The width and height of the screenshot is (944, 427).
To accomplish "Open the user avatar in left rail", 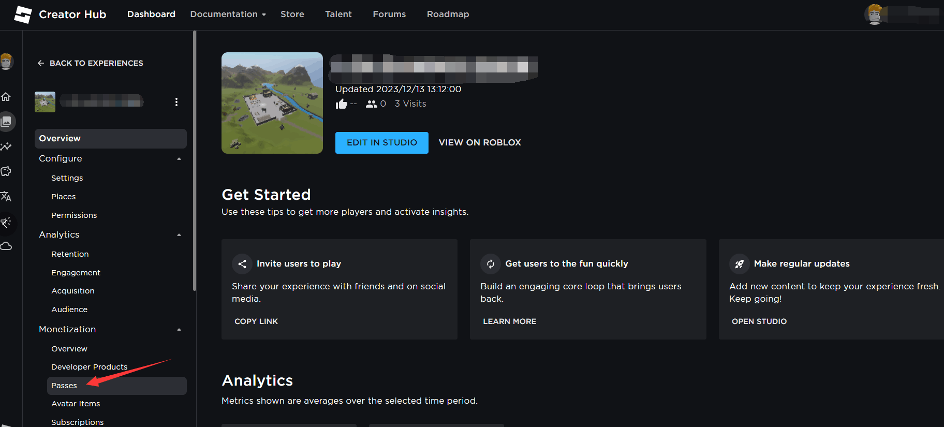I will point(6,62).
